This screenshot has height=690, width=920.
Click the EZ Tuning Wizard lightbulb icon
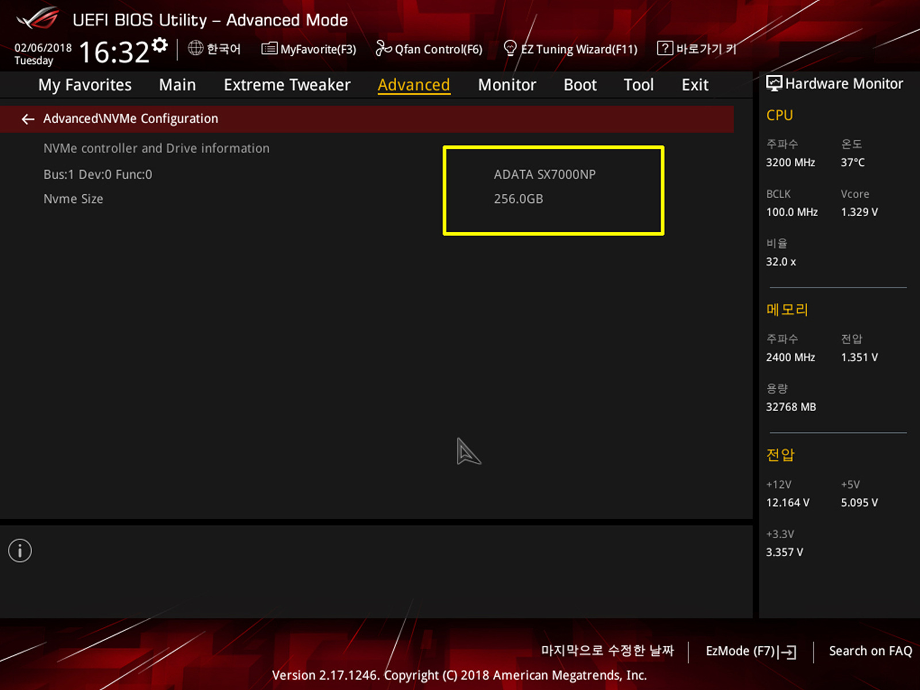509,48
